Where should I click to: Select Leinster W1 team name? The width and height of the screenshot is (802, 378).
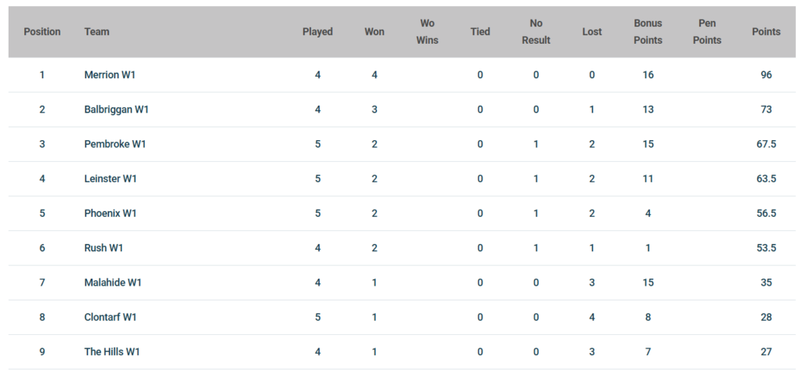pos(110,178)
